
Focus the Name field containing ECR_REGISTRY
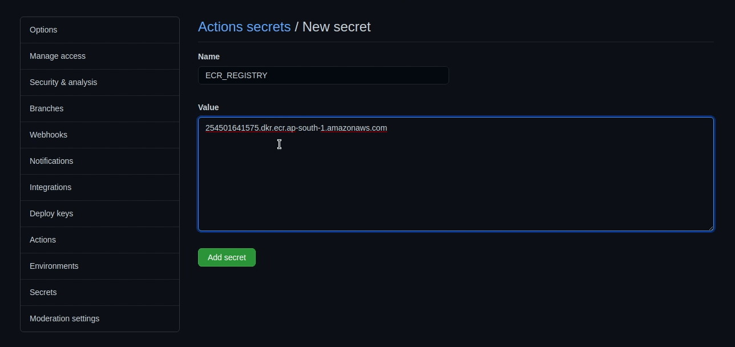(323, 75)
